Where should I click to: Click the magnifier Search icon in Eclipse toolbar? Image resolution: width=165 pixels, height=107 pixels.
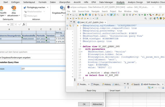pyautogui.click(x=146, y=18)
